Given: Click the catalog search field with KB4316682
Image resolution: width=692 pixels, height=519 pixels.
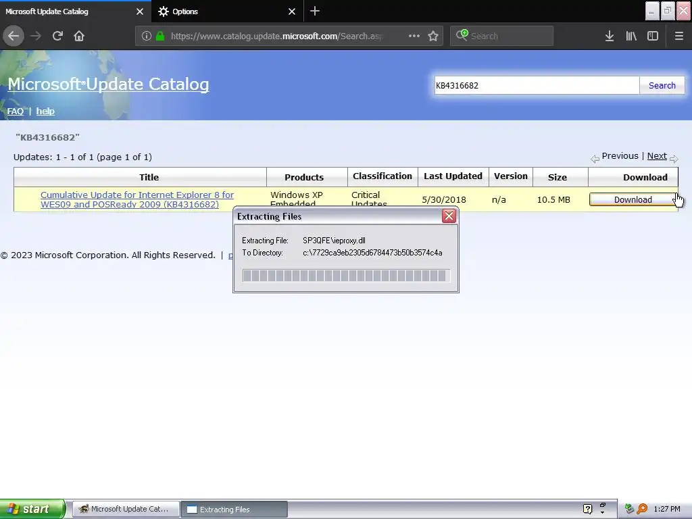Looking at the screenshot, I should [537, 85].
